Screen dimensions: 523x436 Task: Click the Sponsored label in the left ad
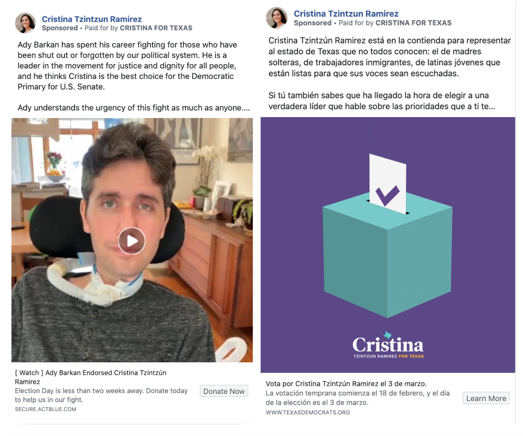60,28
